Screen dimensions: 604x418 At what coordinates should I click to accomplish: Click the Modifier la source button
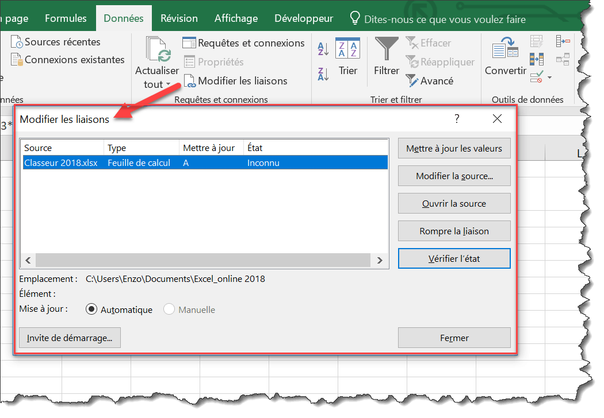(x=454, y=176)
